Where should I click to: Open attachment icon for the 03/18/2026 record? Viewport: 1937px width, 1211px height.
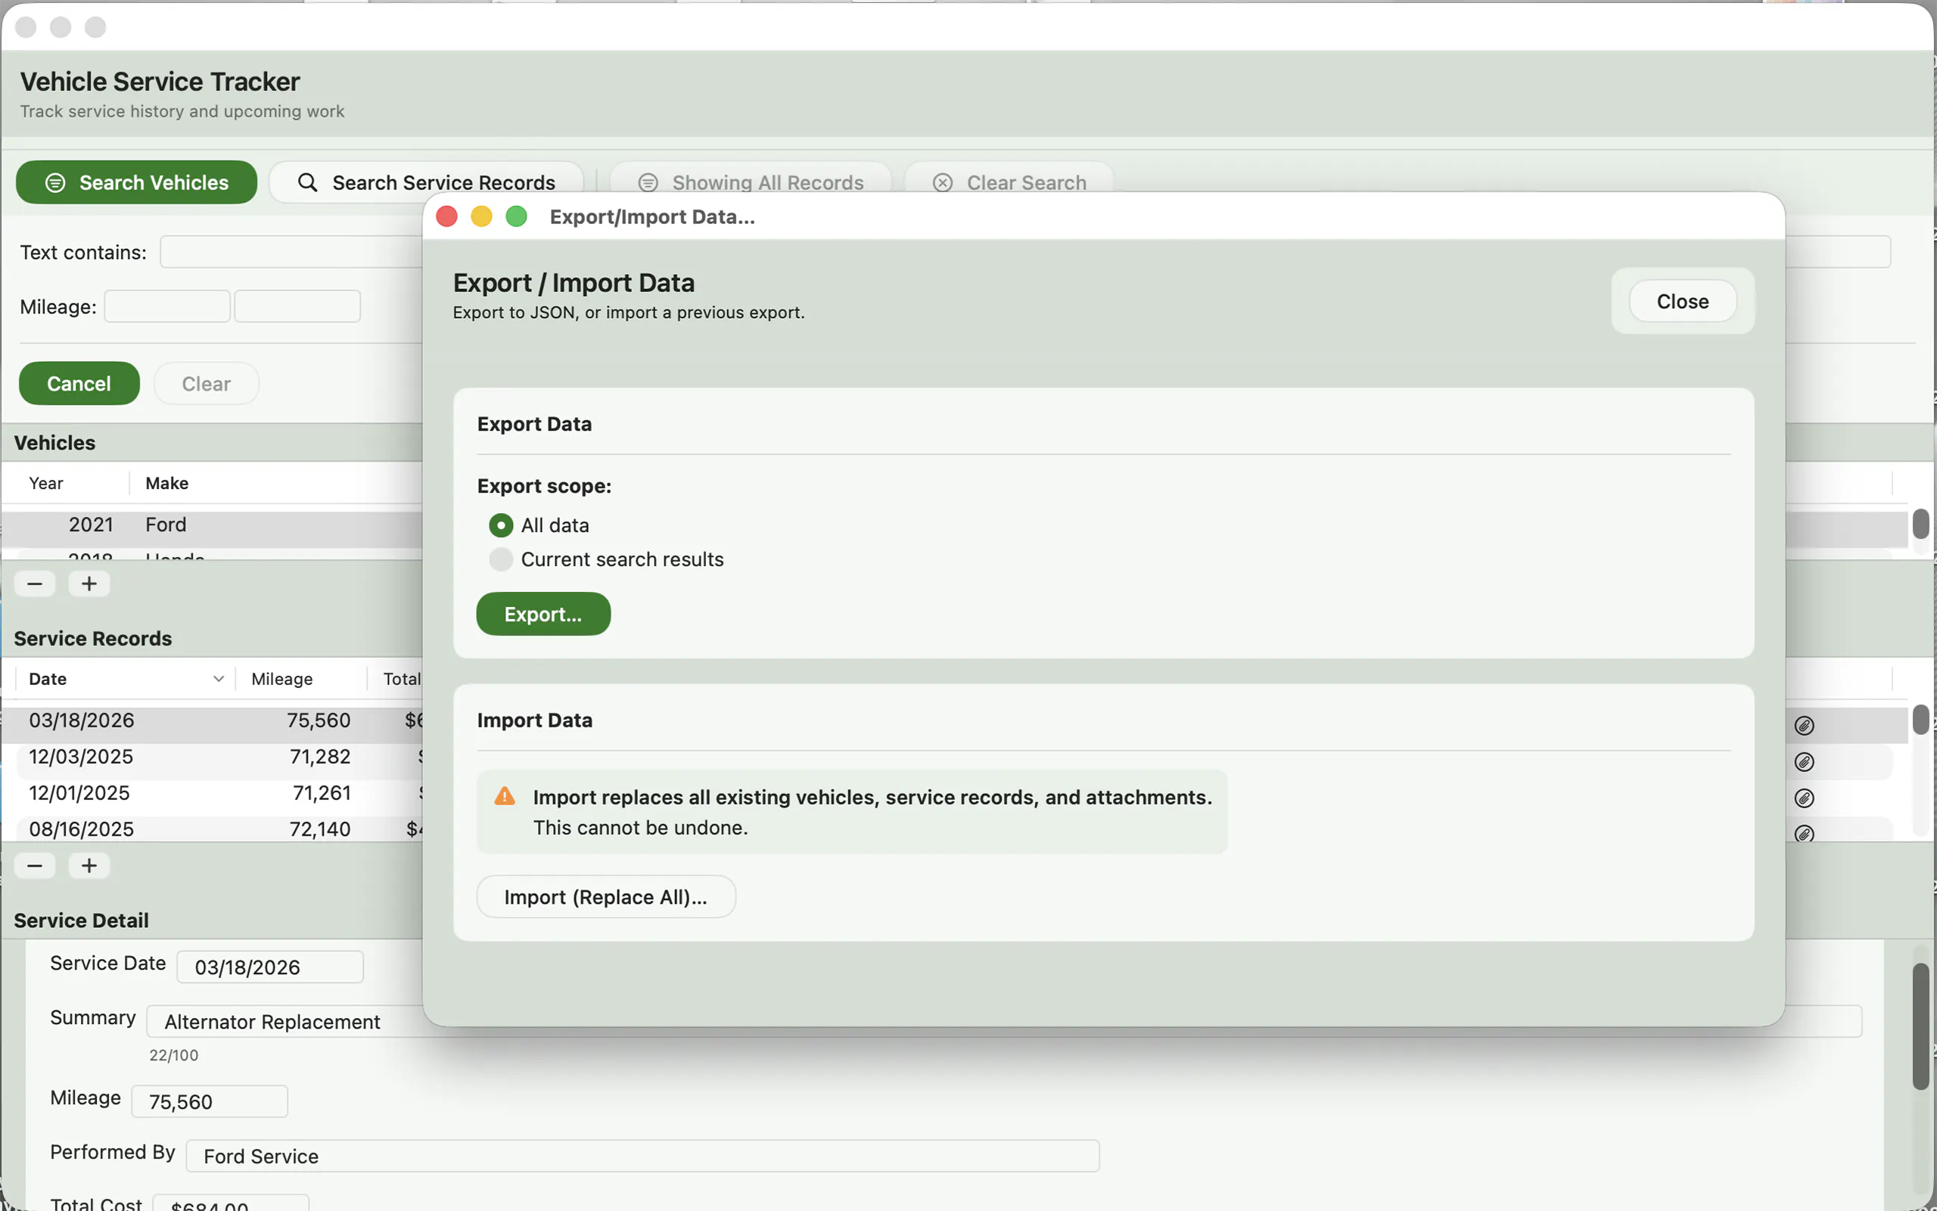(x=1804, y=726)
